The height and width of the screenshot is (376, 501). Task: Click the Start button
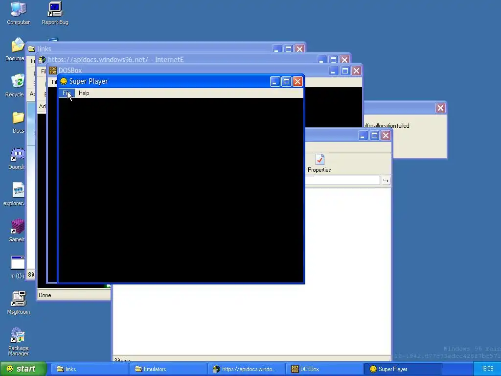[23, 369]
